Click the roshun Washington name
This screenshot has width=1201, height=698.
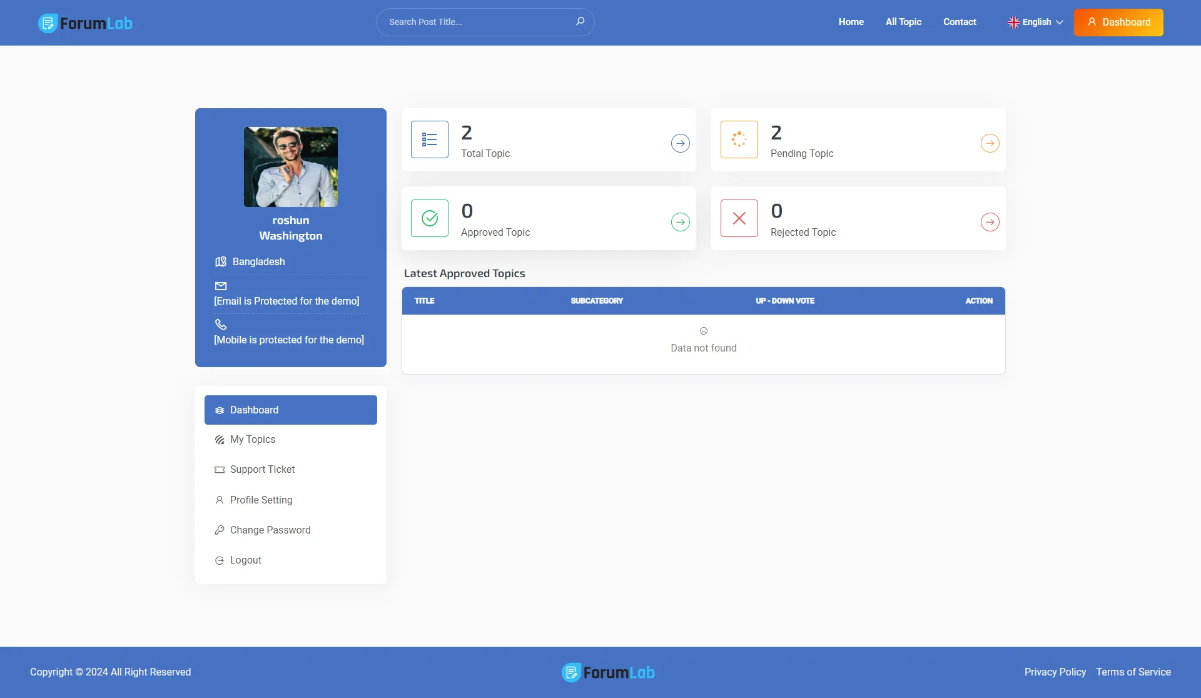tap(291, 228)
